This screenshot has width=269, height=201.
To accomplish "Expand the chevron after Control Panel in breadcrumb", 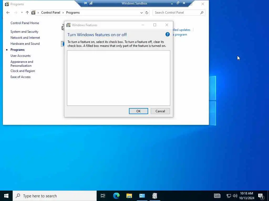I will point(63,13).
